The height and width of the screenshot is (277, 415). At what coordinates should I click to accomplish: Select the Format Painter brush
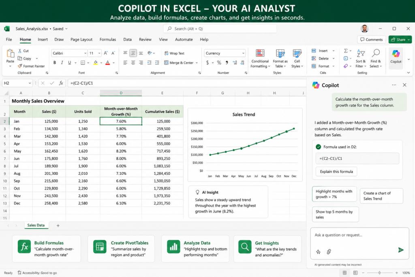[x=20, y=66]
